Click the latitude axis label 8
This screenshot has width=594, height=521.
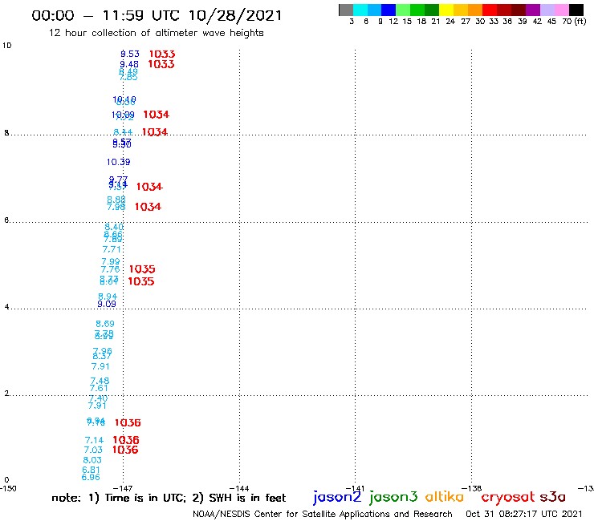tap(6, 133)
